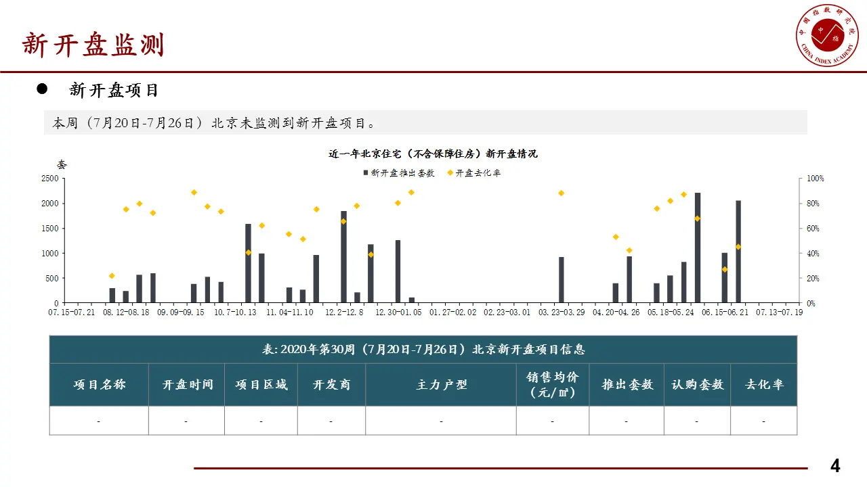Click the right axis value 20%
867x487 pixels.
(x=813, y=279)
